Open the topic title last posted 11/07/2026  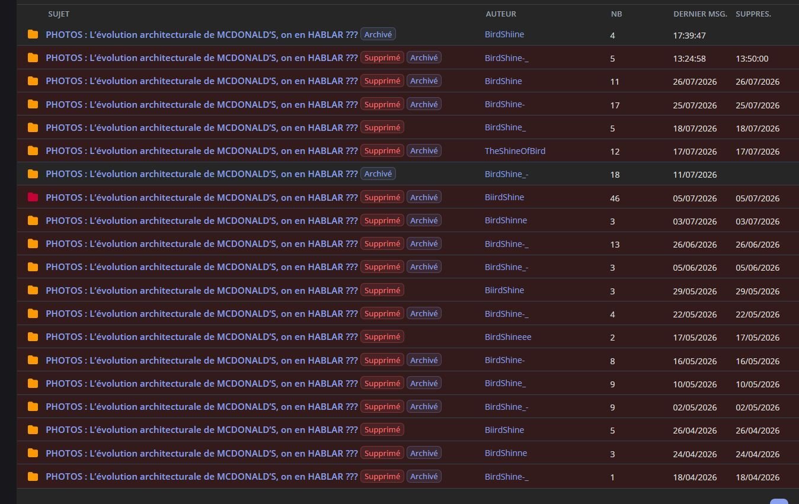pos(202,174)
